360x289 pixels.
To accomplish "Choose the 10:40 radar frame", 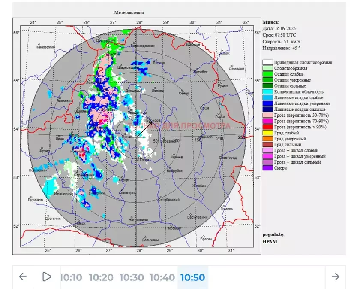I will pyautogui.click(x=162, y=277).
